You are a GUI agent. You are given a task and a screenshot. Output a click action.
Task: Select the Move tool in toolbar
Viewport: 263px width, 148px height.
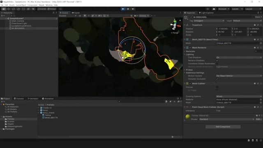click(x=9, y=9)
